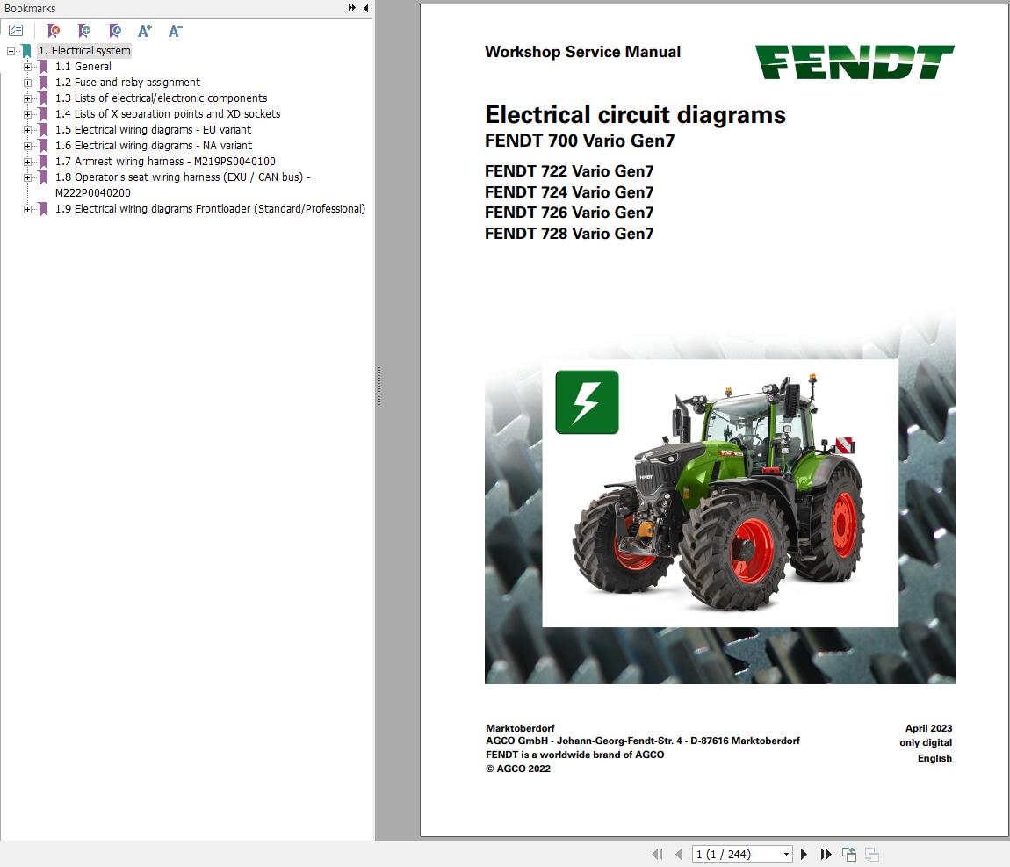
Task: Click the tractor photo on the cover
Action: coord(719,494)
